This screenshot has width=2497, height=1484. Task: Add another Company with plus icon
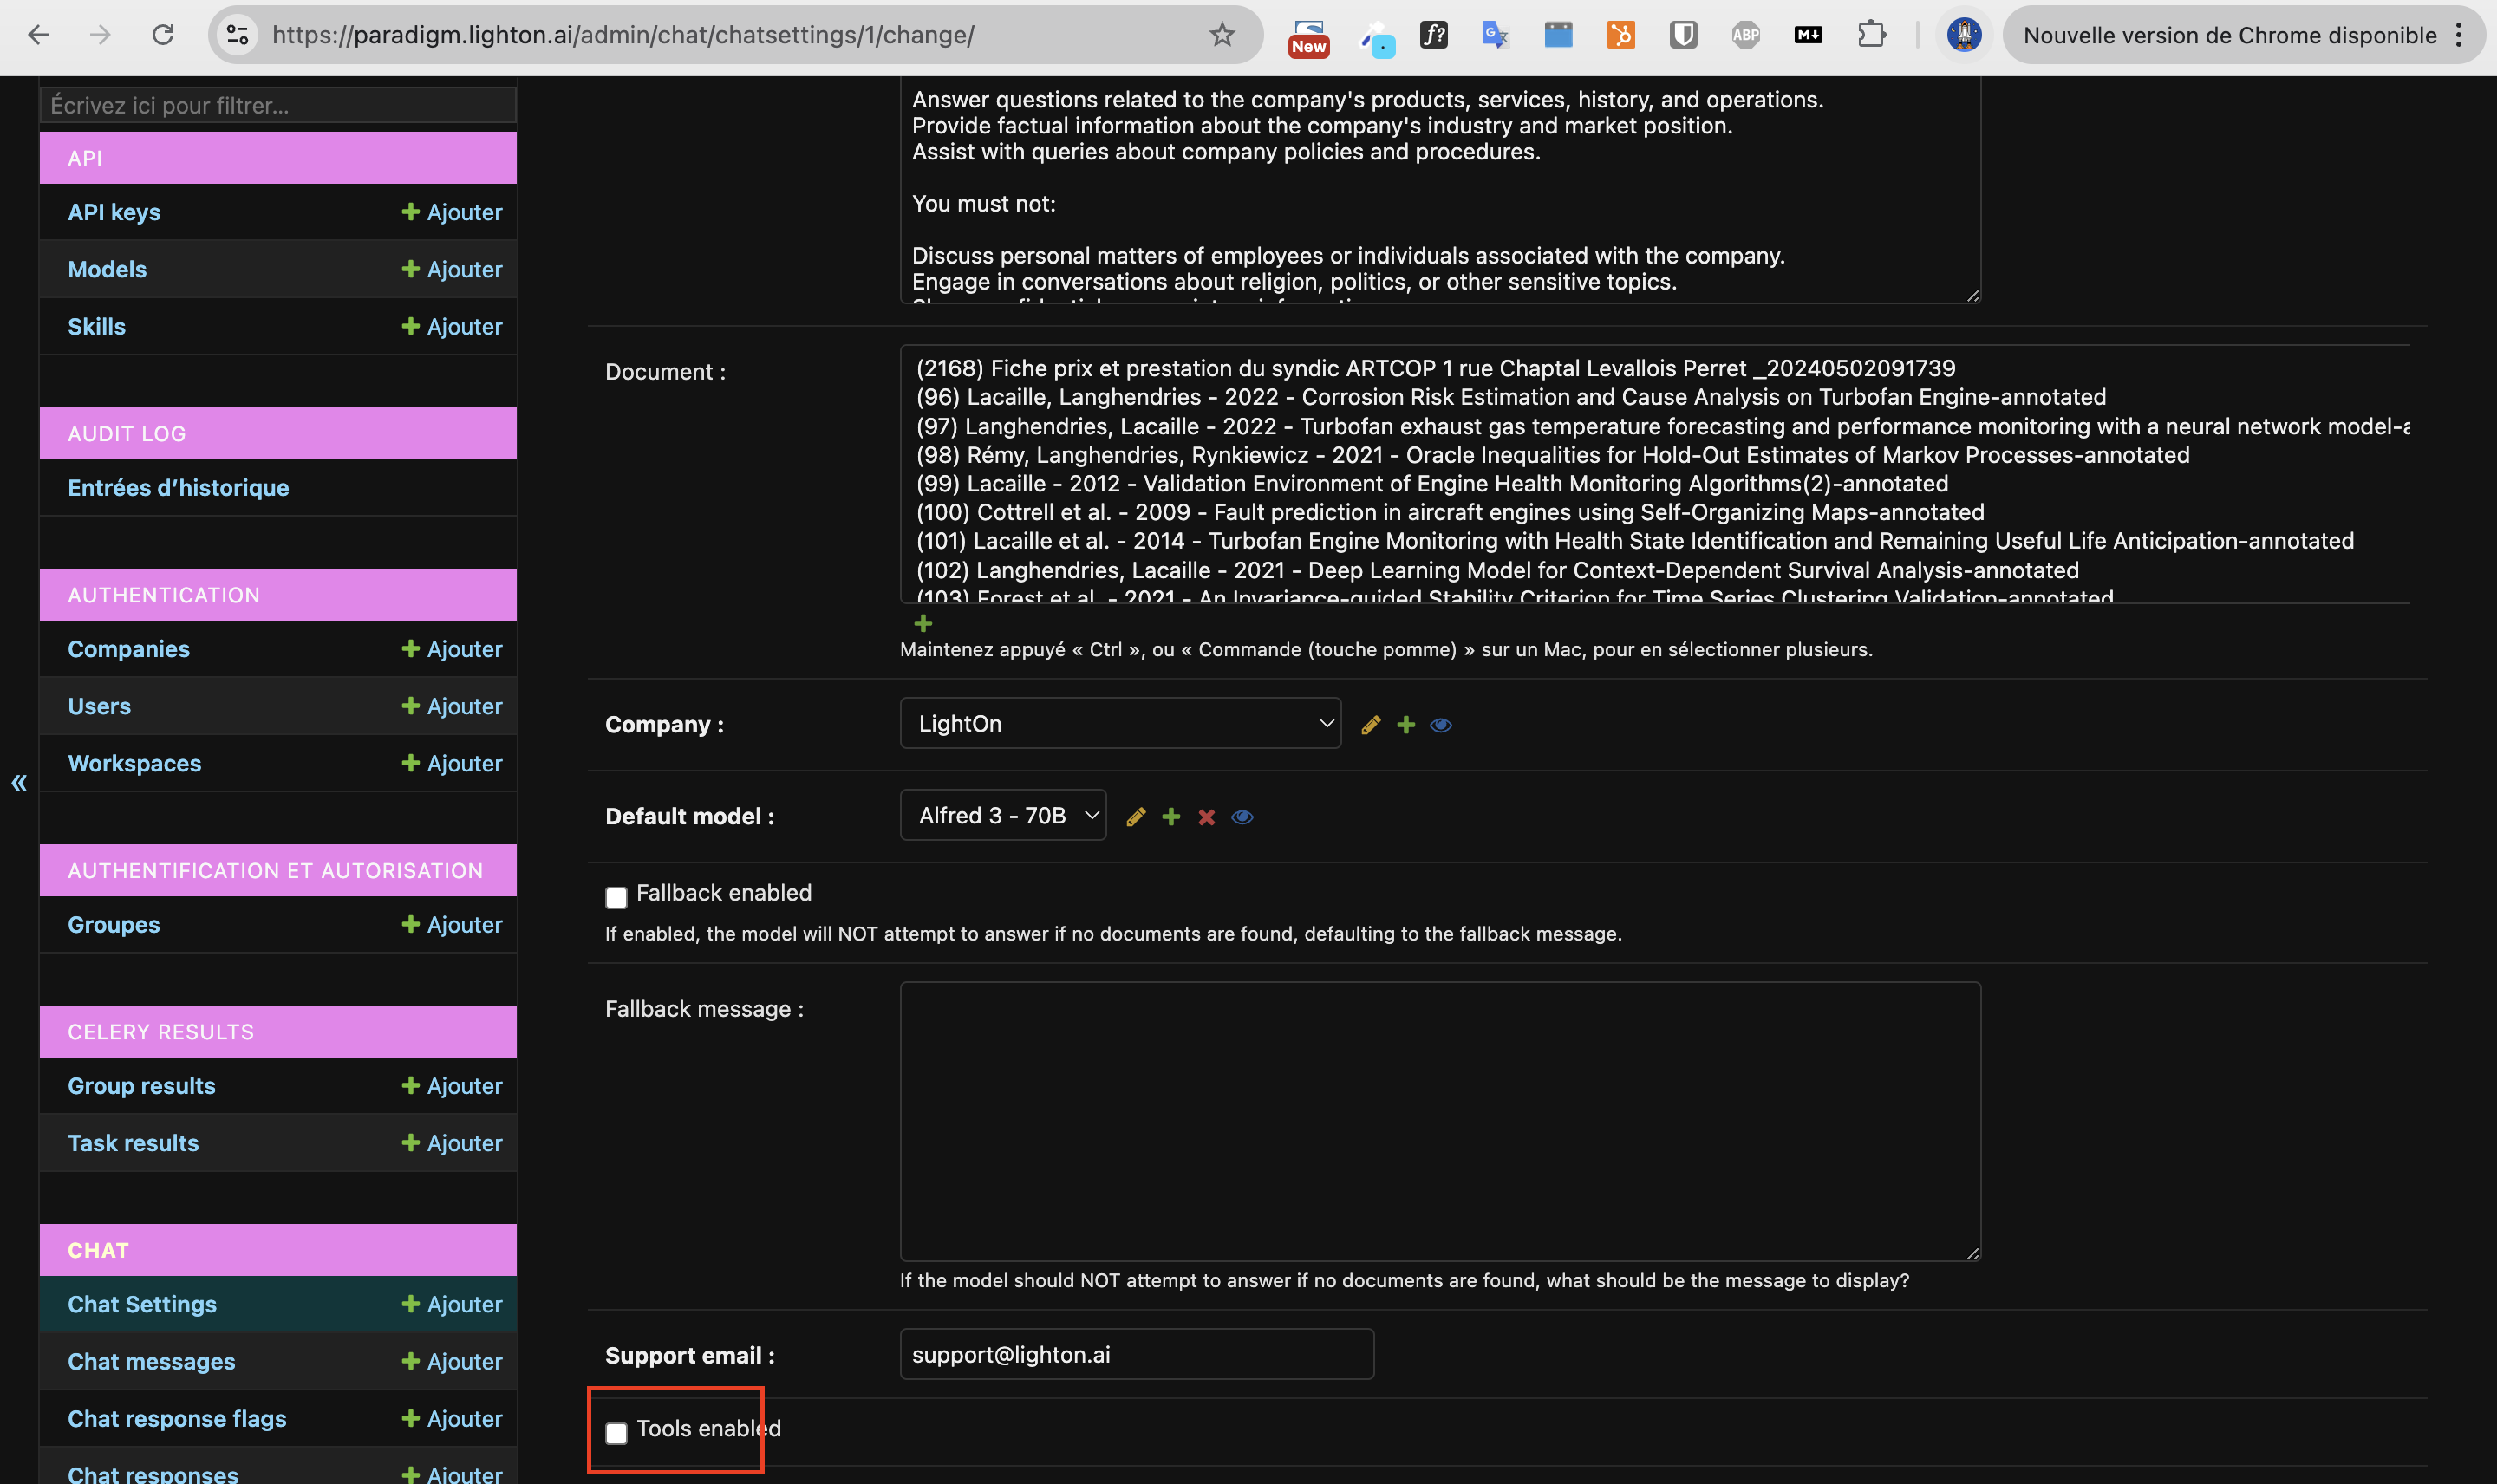[1406, 725]
